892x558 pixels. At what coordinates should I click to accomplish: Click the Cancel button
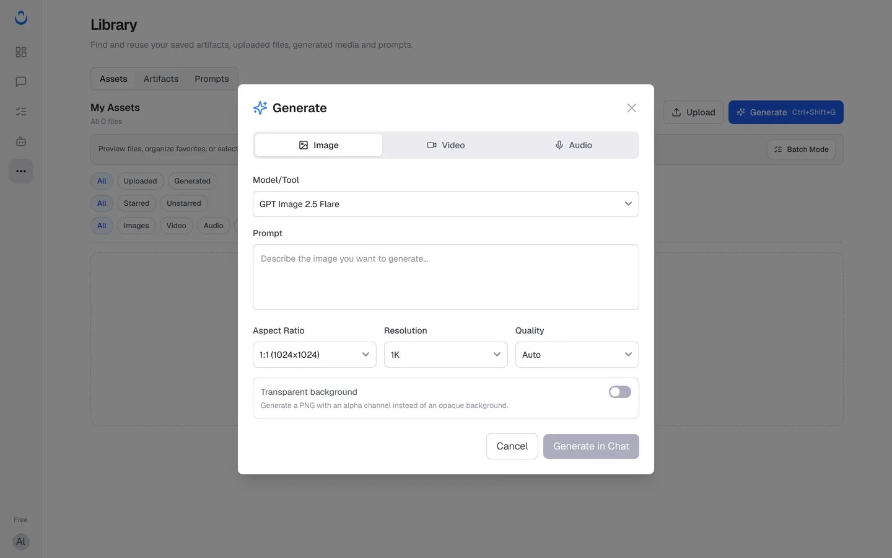point(512,446)
